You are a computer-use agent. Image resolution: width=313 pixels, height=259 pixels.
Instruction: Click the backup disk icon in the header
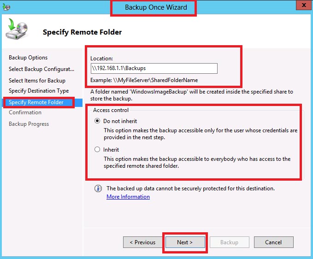(x=17, y=30)
